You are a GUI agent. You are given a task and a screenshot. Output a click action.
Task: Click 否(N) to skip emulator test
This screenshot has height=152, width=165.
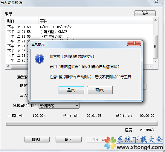pyautogui.click(x=100, y=90)
